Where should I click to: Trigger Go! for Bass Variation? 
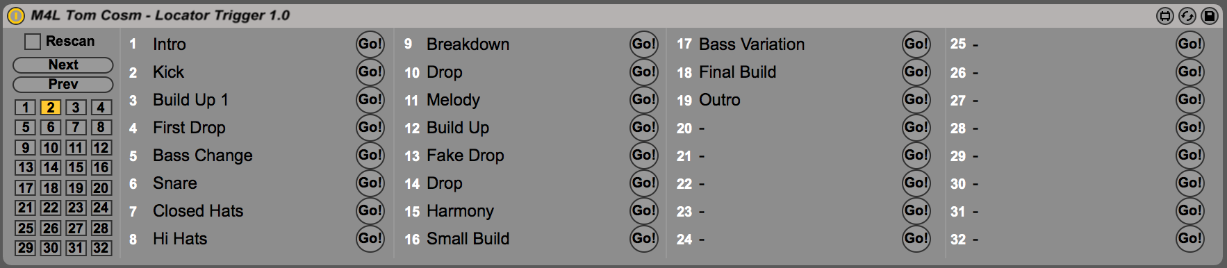[x=916, y=44]
